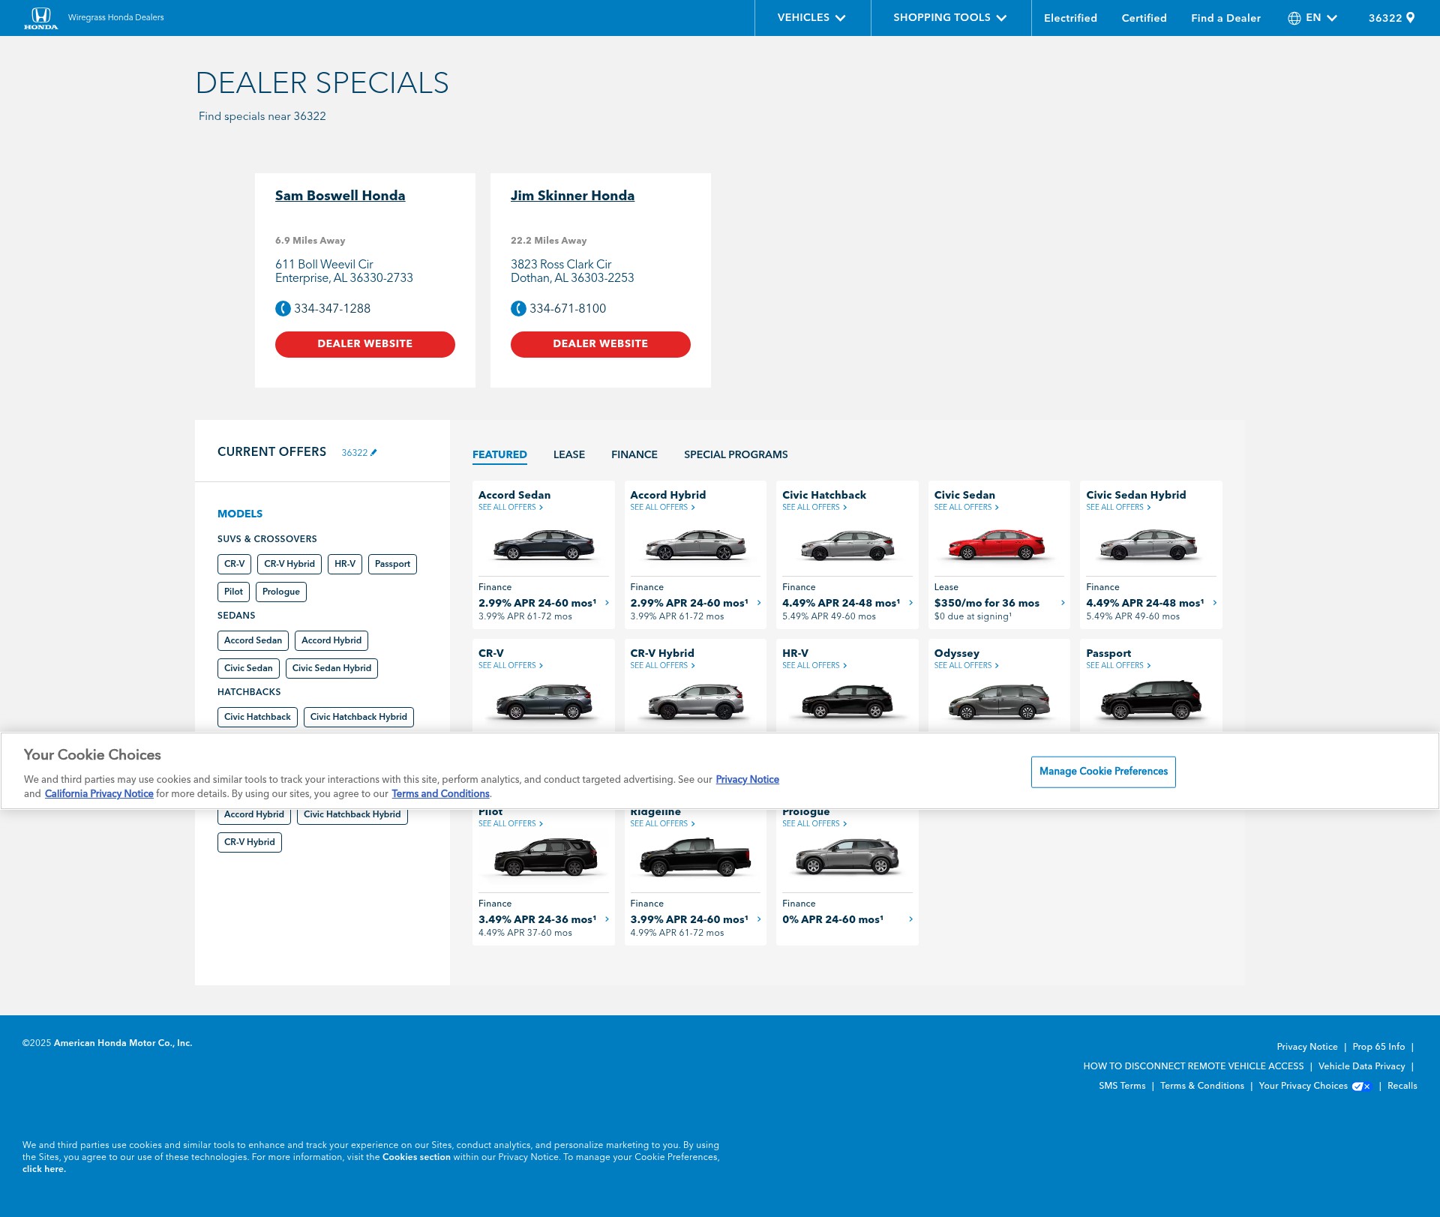
Task: Open Terms and Conditions link in cookie banner
Action: pyautogui.click(x=440, y=794)
